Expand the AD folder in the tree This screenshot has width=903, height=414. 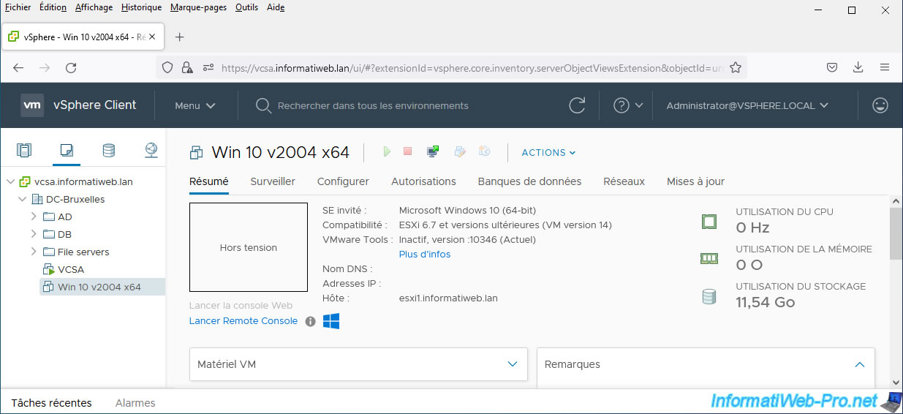point(34,217)
